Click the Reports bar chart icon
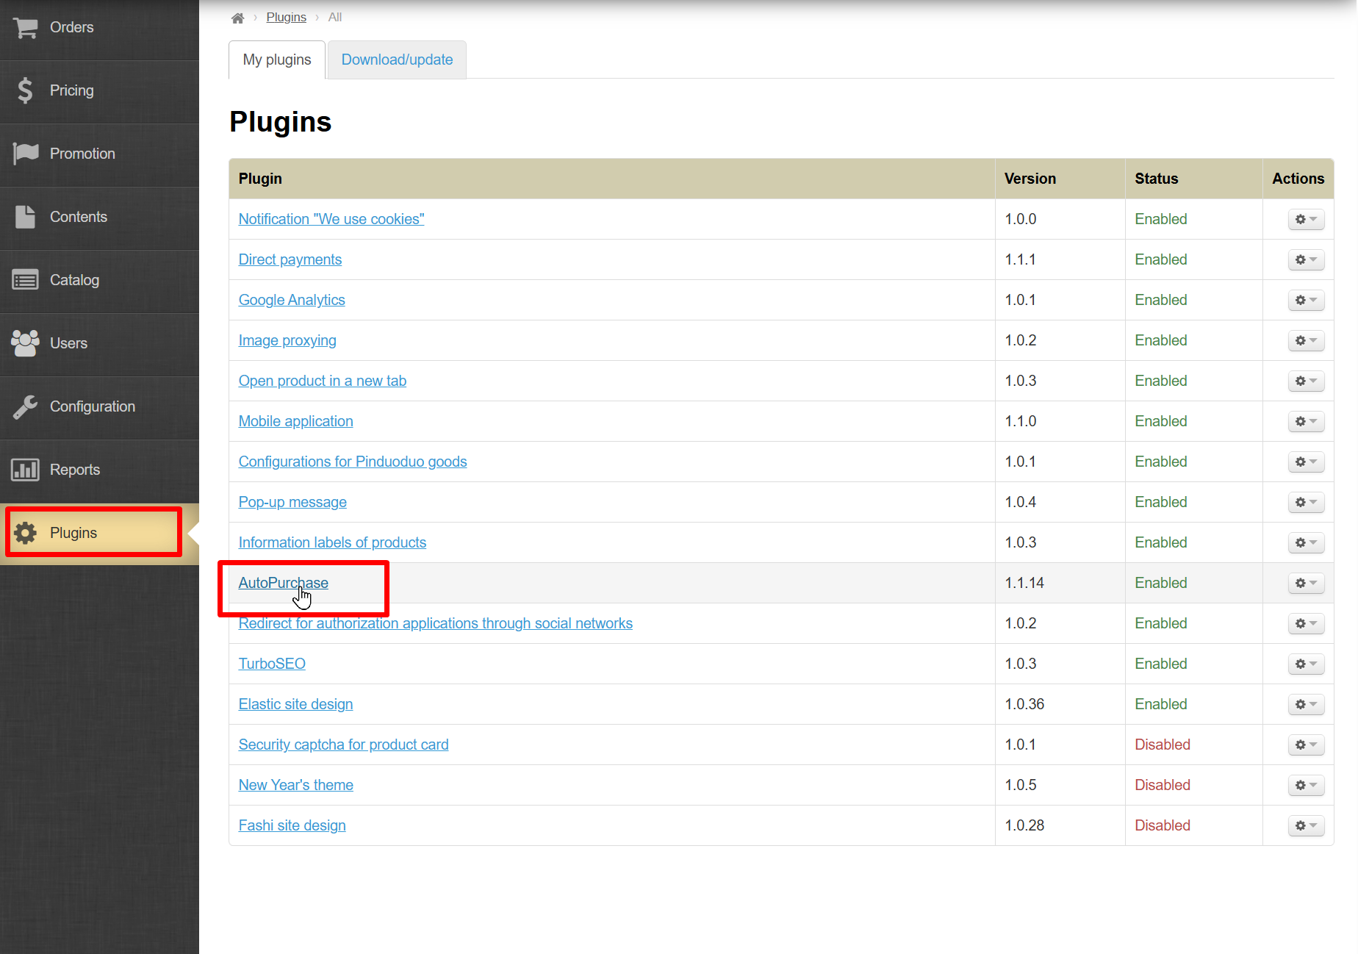The image size is (1358, 954). 26,470
